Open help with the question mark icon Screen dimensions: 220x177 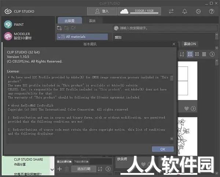(212, 11)
